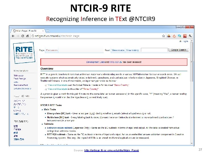The height and width of the screenshot is (153, 205).
Task: Click the RITE4QA subtask text
Action: click(x=56, y=134)
